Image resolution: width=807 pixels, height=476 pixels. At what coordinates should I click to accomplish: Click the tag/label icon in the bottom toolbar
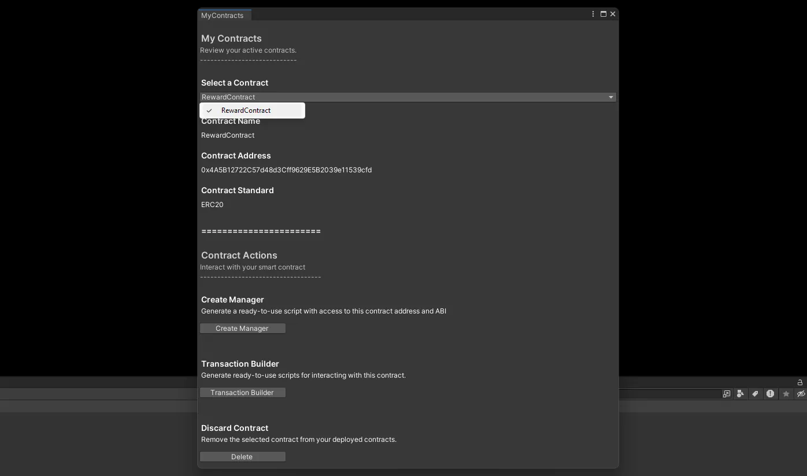[756, 394]
